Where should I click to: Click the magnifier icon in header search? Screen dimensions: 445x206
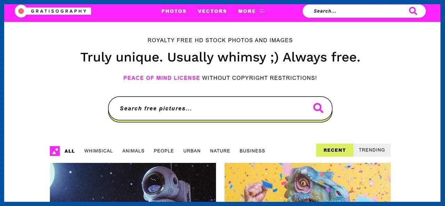pyautogui.click(x=413, y=11)
